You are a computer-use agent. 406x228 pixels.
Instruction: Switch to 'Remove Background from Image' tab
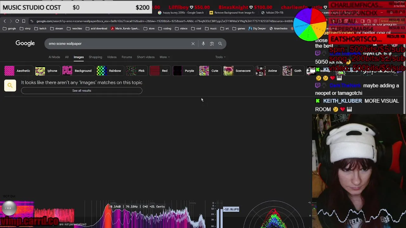coord(232,13)
